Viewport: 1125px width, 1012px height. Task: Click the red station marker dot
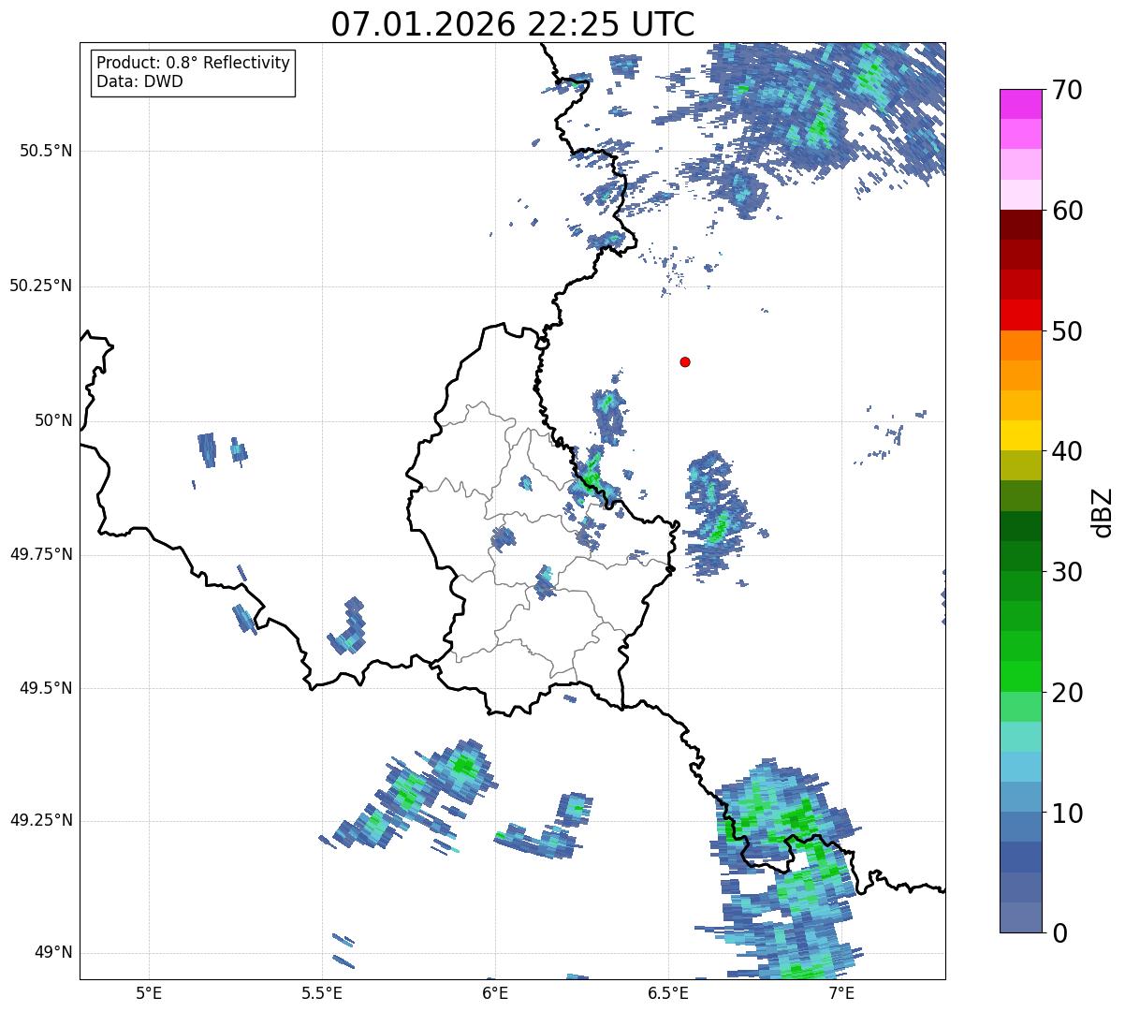685,361
